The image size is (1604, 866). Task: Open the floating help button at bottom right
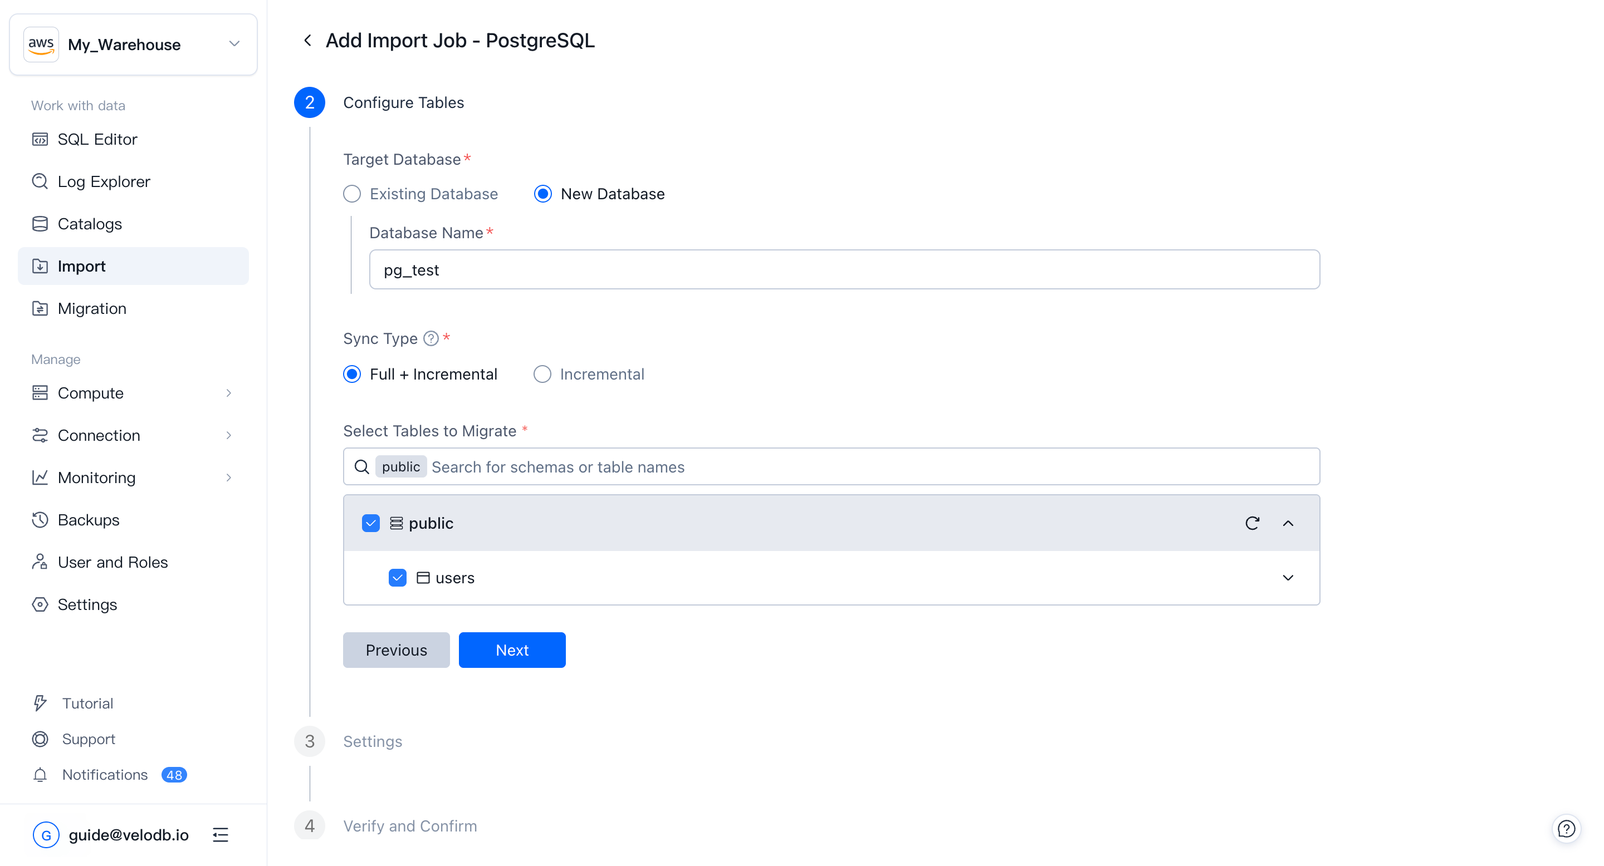pos(1566,829)
